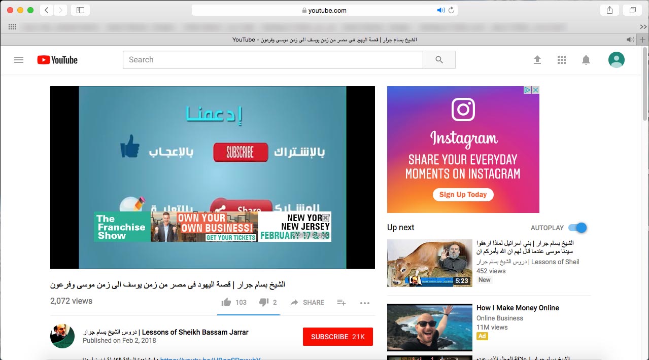Click the add to playlist icon
Screen dimensions: 649x360
(x=341, y=302)
